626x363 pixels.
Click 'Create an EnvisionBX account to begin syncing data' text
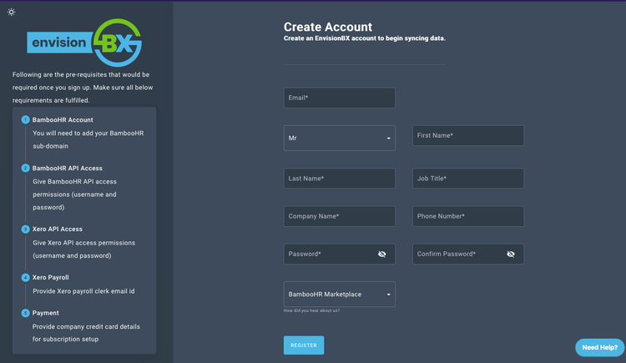coord(365,38)
